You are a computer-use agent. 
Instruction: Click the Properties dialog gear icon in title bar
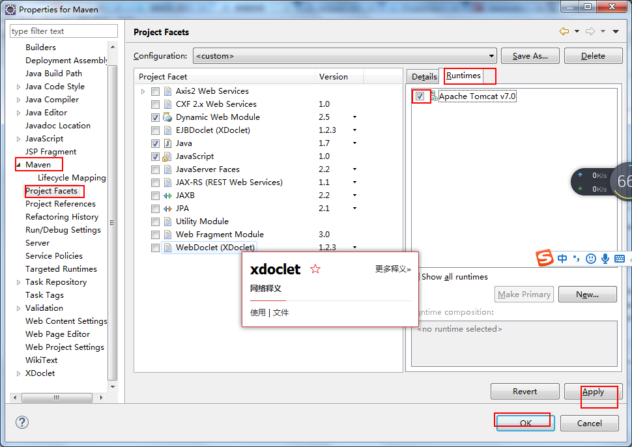point(10,9)
